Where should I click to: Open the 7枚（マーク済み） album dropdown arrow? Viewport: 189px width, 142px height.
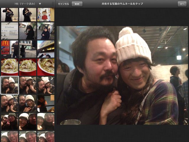[40, 4]
